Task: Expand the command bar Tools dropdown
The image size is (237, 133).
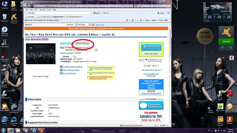Action: tap(161, 20)
